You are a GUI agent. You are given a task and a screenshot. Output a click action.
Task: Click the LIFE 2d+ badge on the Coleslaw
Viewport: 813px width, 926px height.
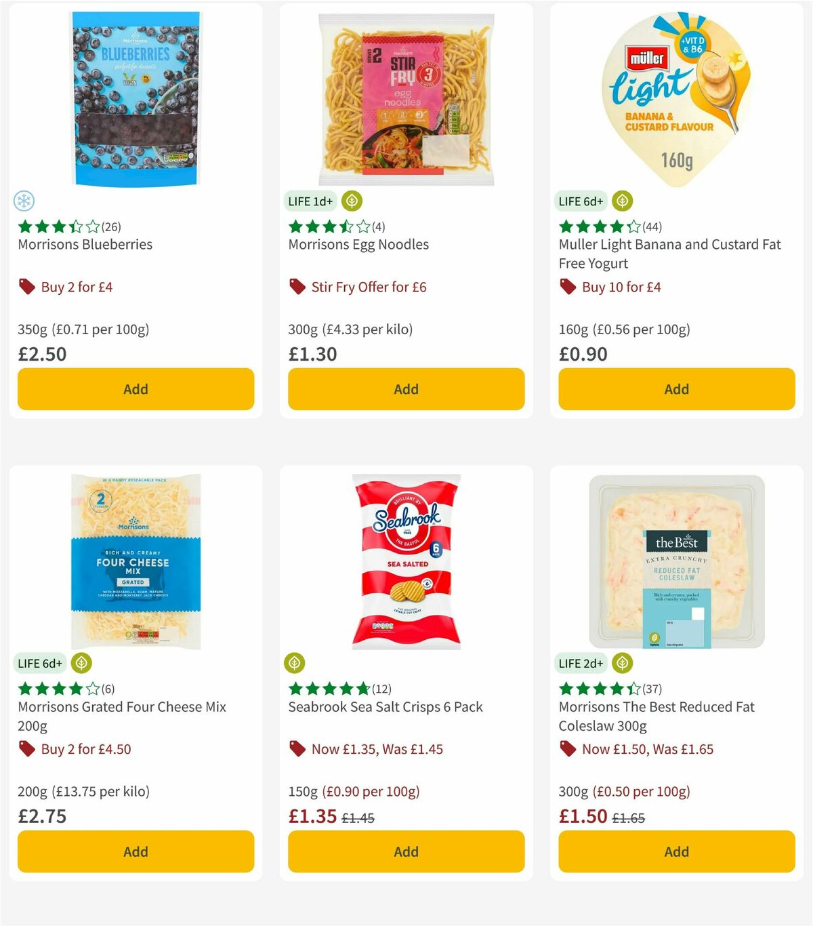(x=581, y=663)
